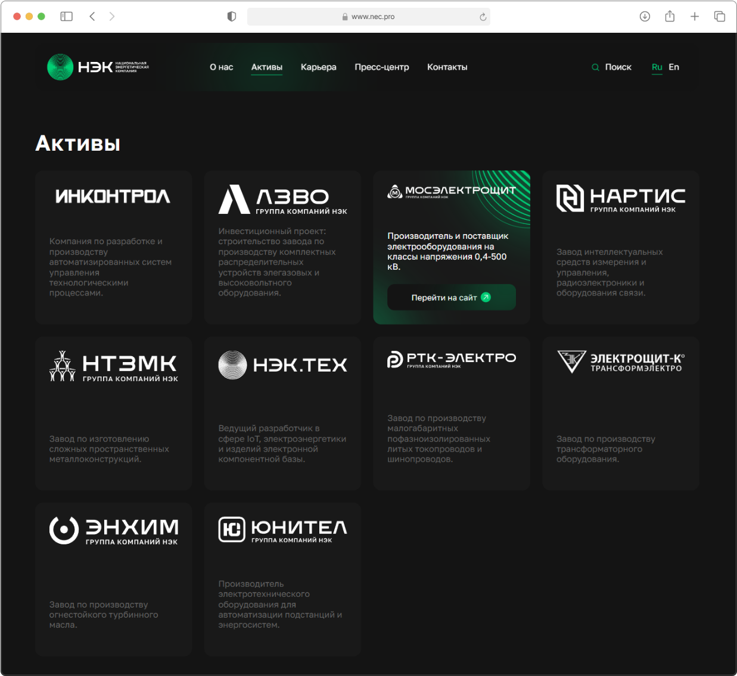The height and width of the screenshot is (676, 737).
Task: Reload the page with refresh icon
Action: tap(483, 17)
